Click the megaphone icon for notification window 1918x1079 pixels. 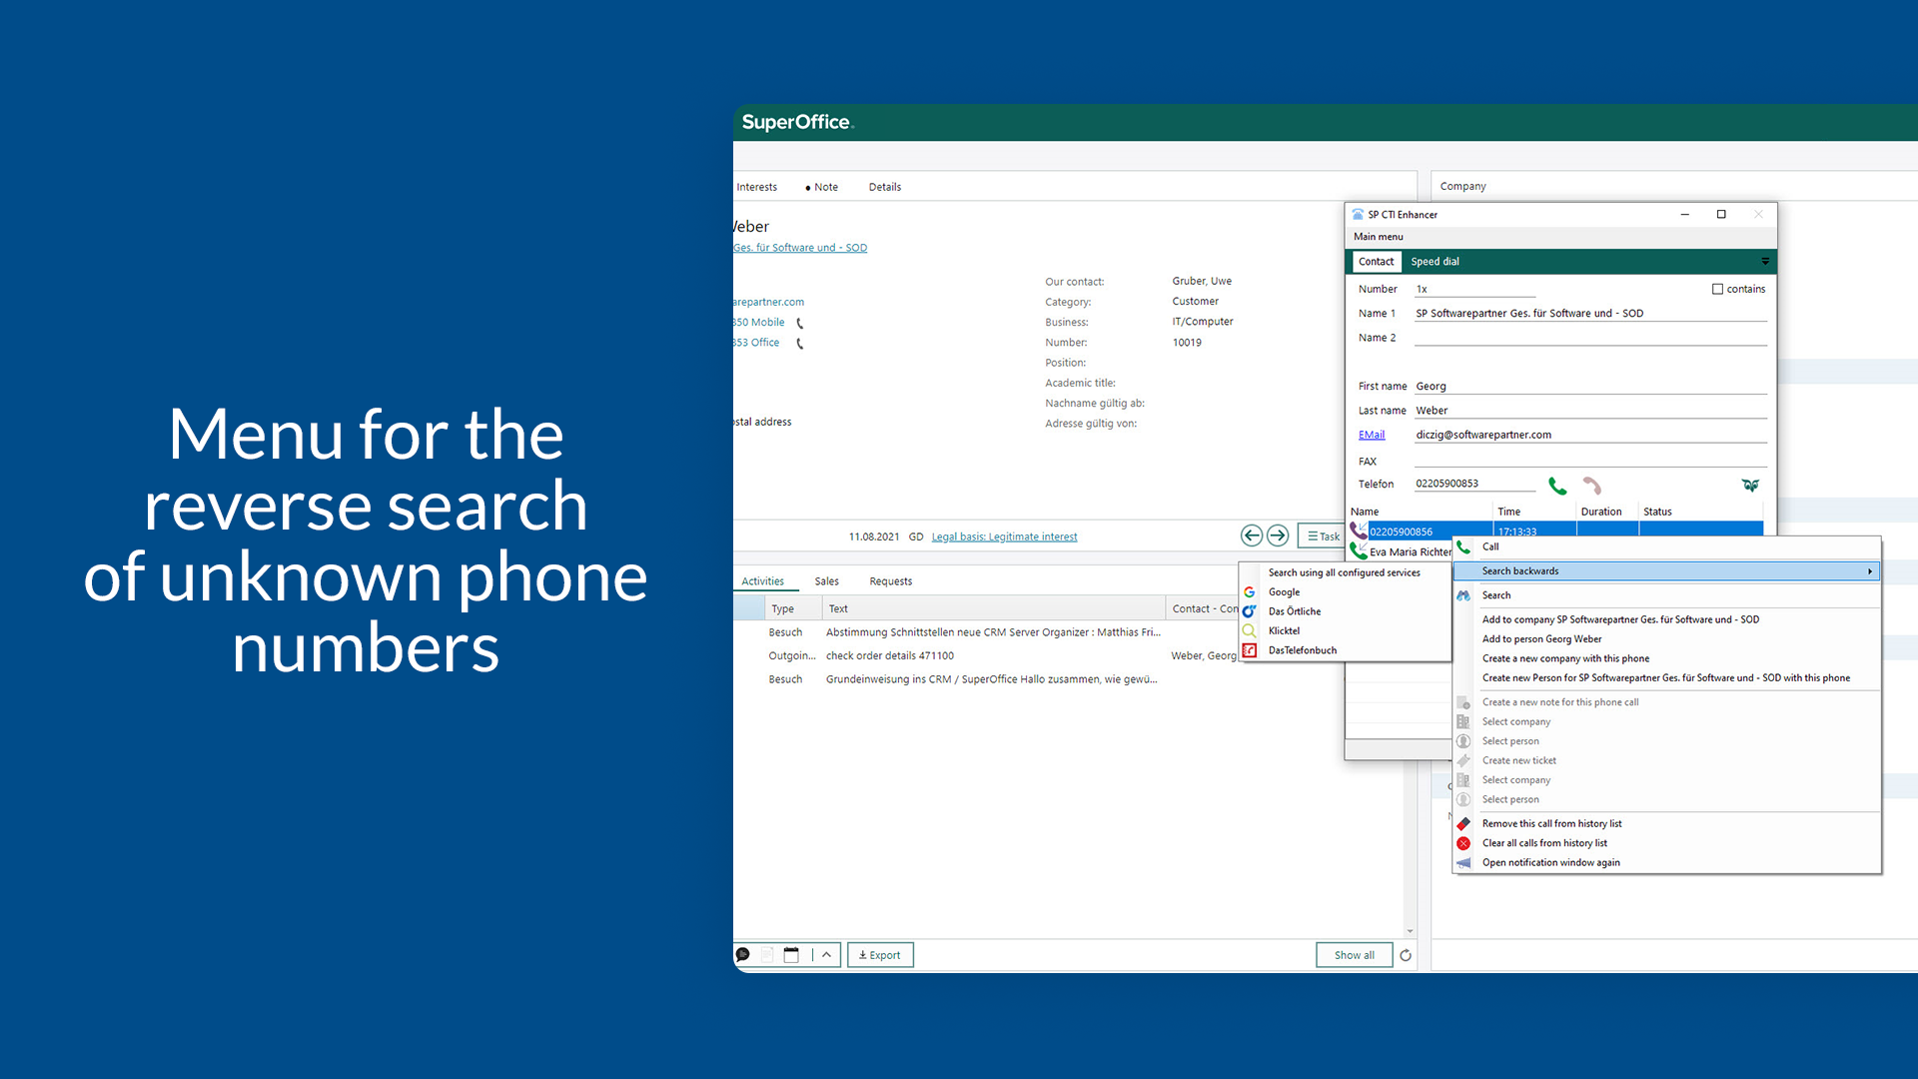coord(1463,863)
